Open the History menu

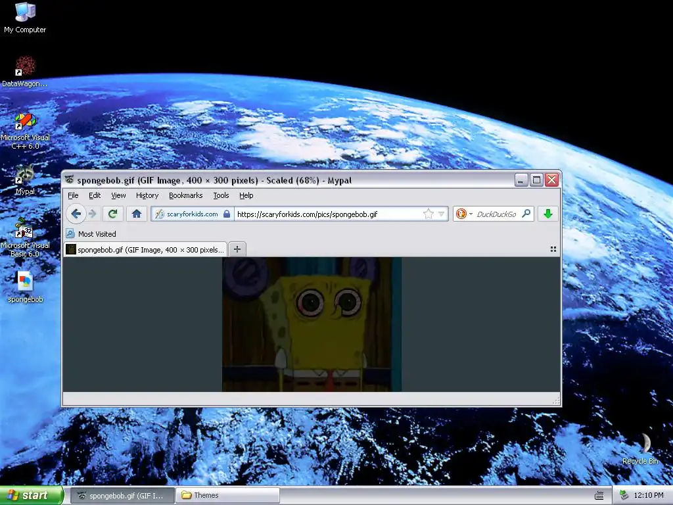(147, 195)
